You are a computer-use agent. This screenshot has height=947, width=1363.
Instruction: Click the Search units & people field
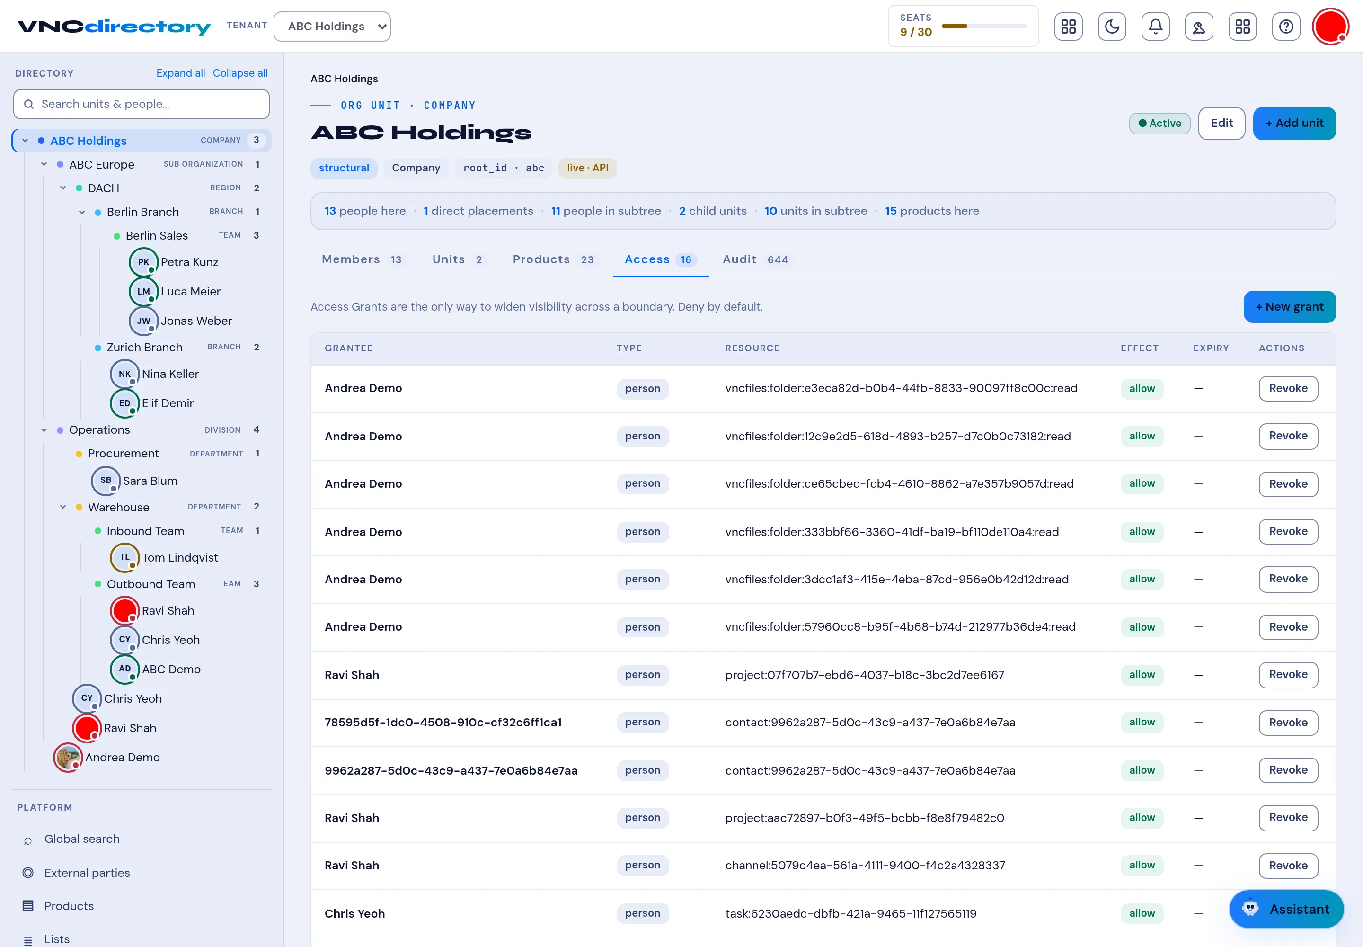pyautogui.click(x=141, y=105)
